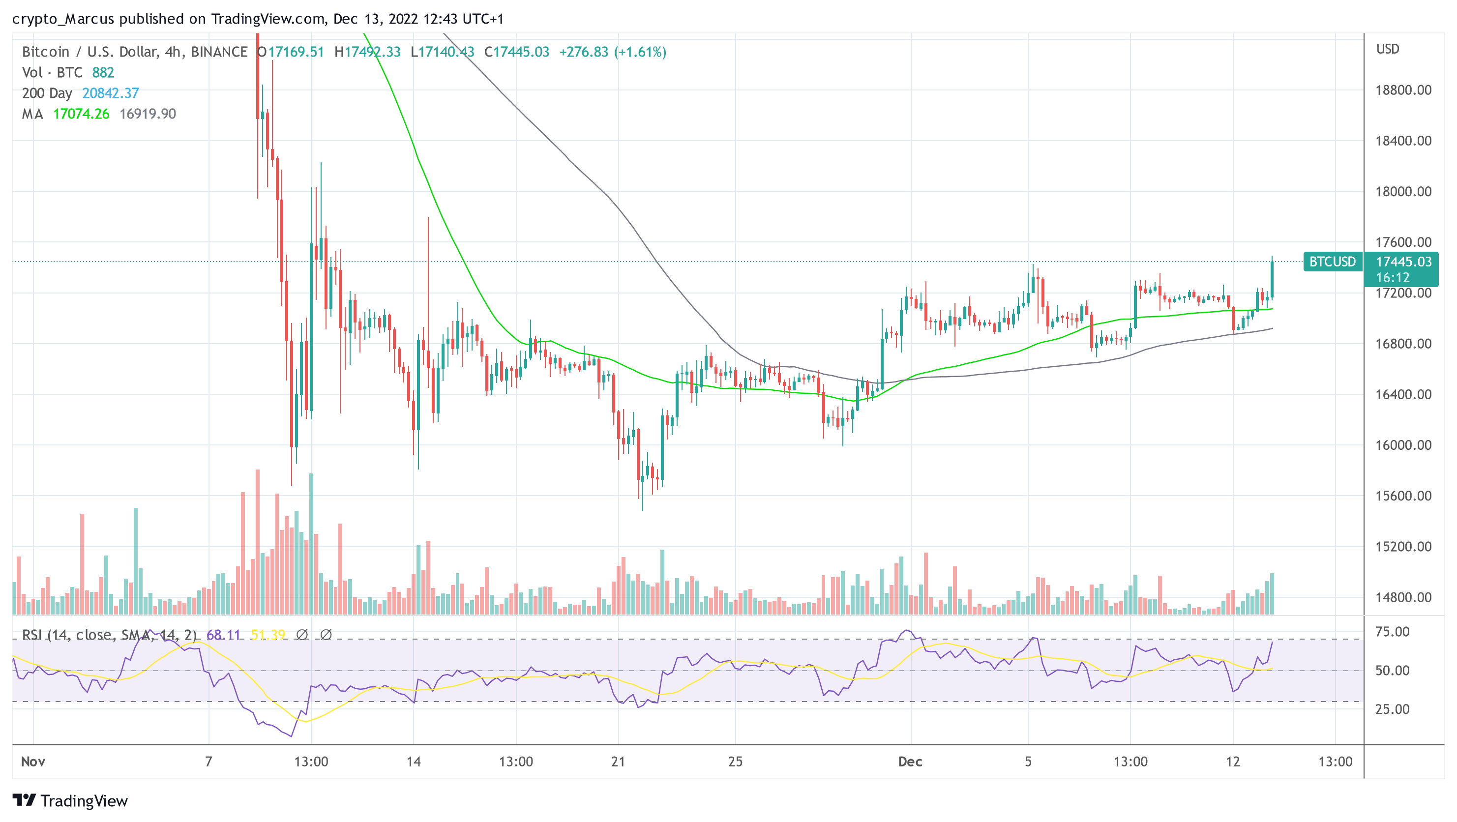Image resolution: width=1457 pixels, height=822 pixels.
Task: Click the Nov time axis label
Action: click(x=33, y=762)
